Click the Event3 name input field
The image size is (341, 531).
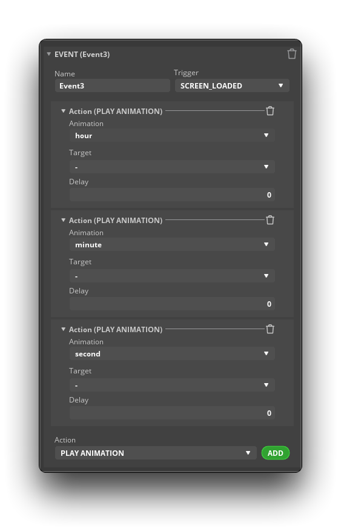112,85
